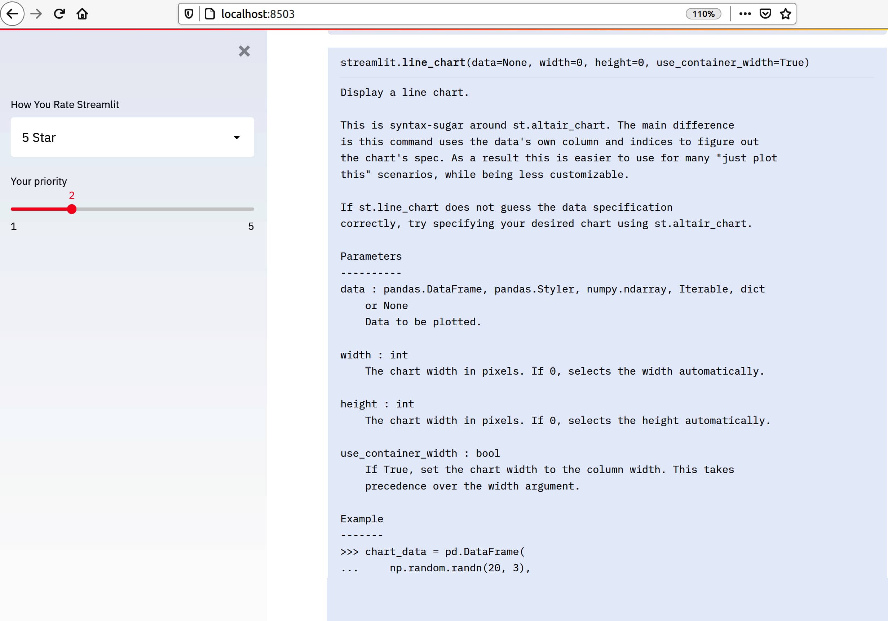This screenshot has width=888, height=621.
Task: Click the grey slider track near 5
Action: click(x=240, y=209)
